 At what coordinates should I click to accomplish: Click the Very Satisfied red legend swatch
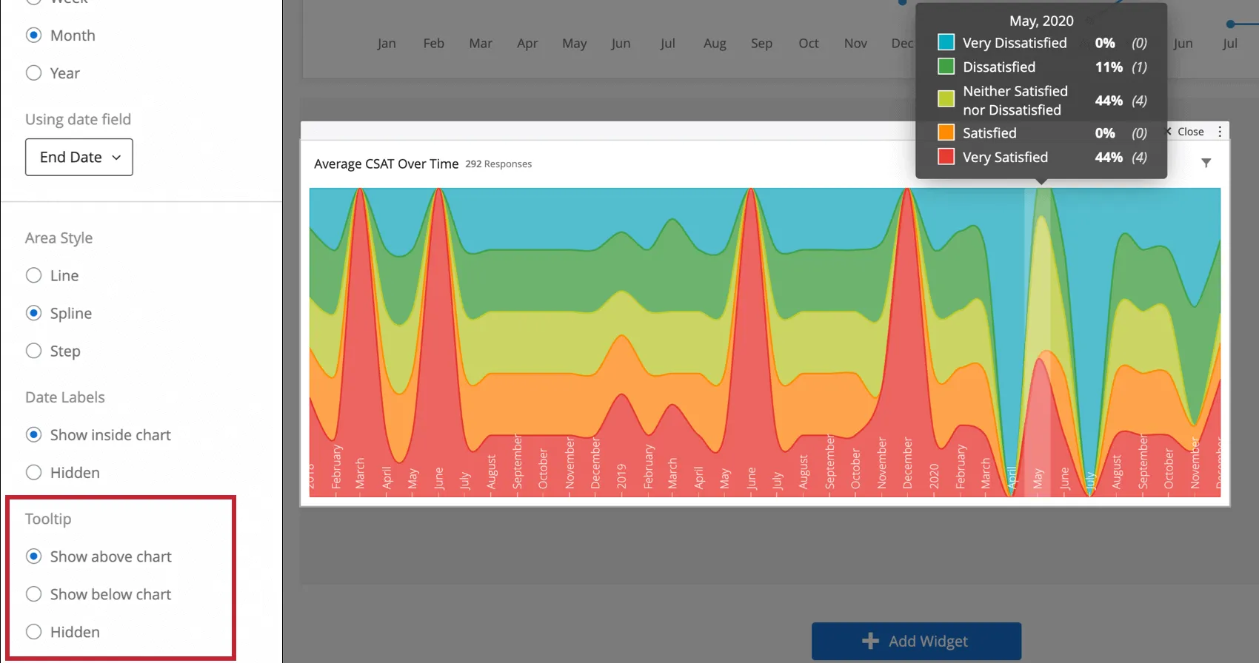pyautogui.click(x=946, y=157)
